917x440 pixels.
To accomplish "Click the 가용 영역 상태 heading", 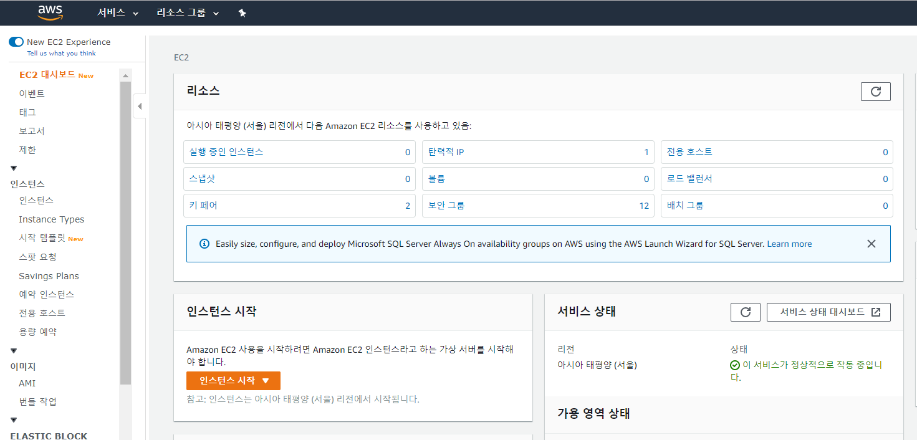I will pos(593,413).
